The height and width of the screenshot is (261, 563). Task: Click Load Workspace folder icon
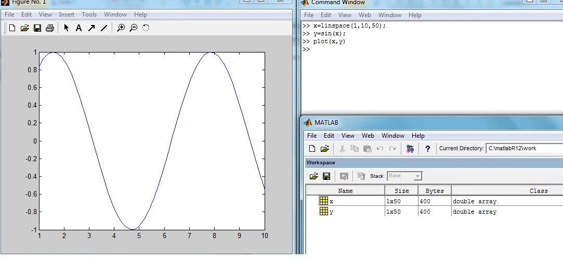314,176
